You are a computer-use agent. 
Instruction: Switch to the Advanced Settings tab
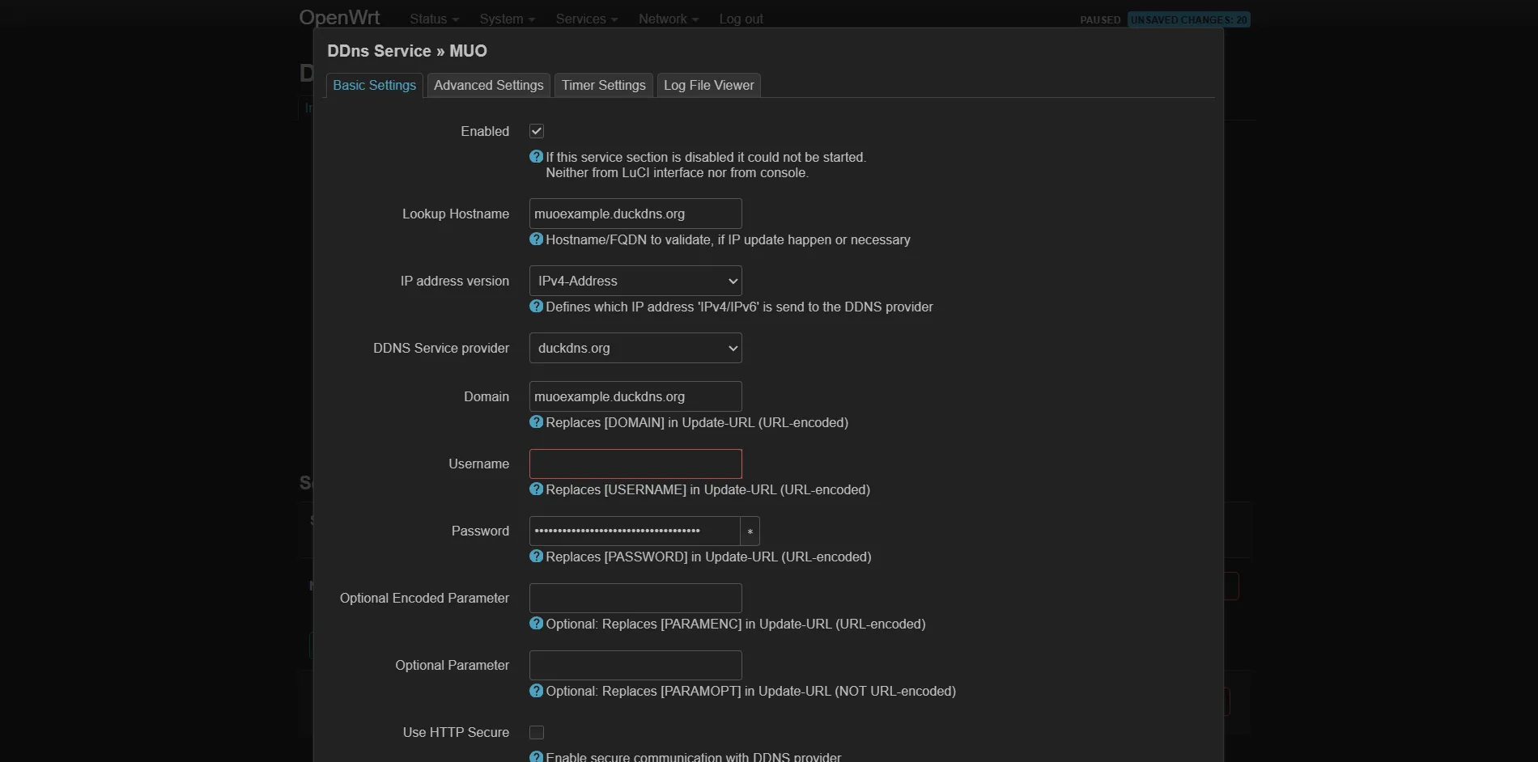(x=488, y=85)
